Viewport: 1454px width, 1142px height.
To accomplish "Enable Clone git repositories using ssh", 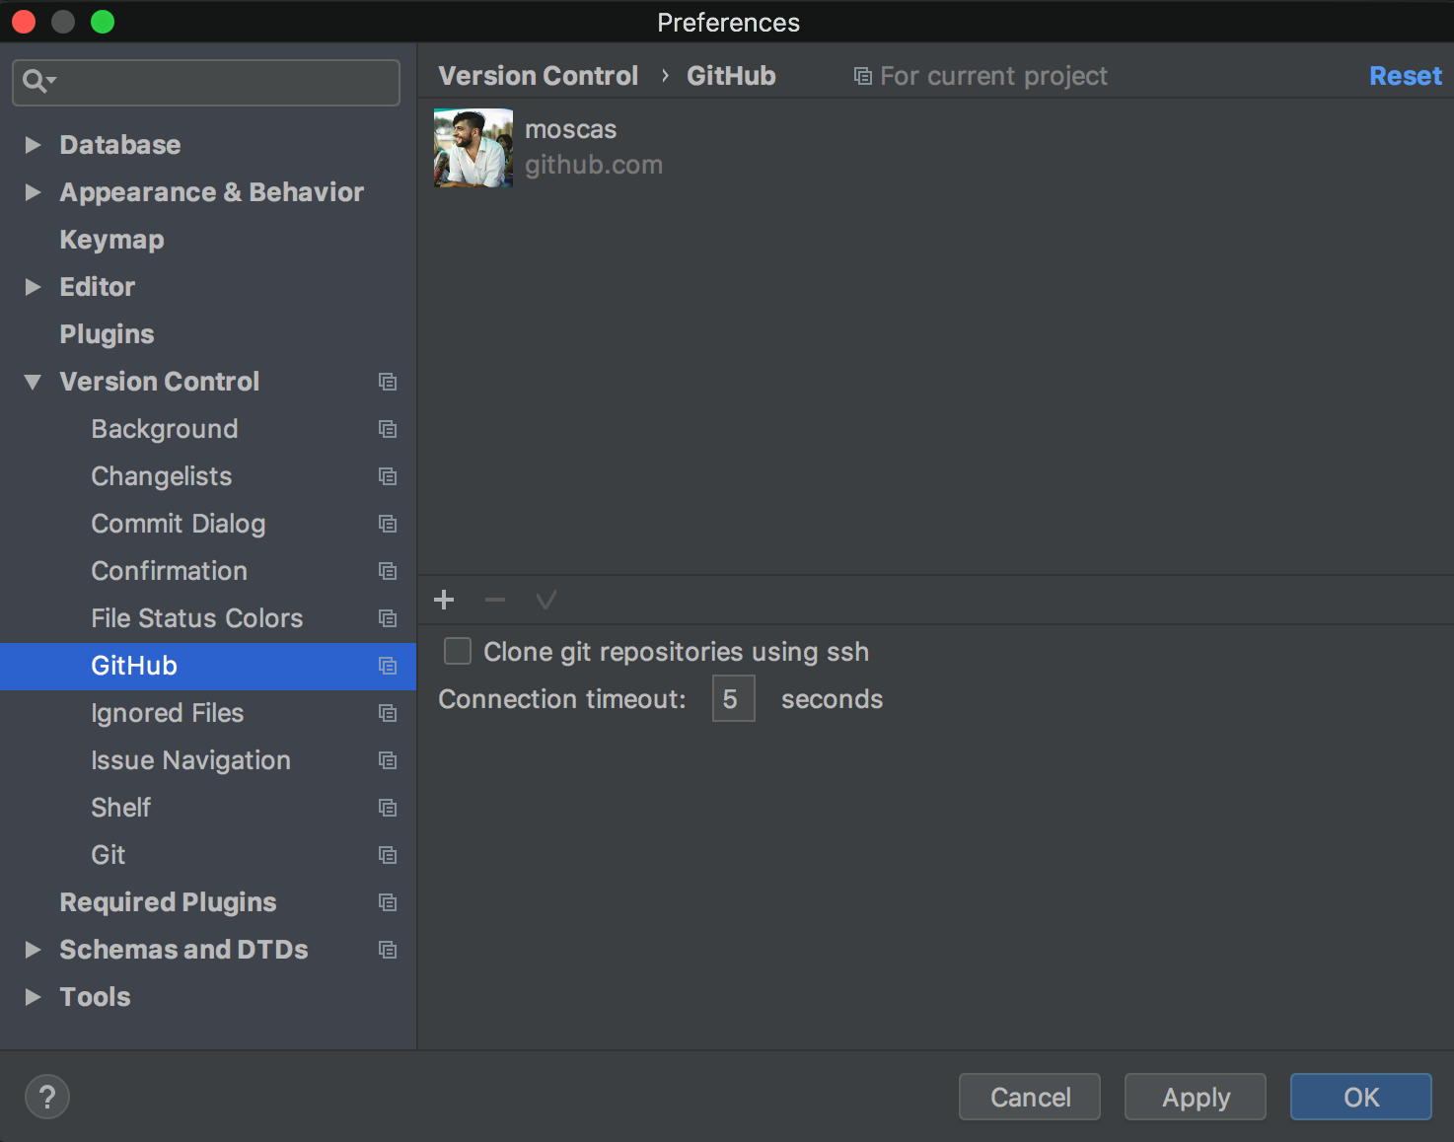I will pos(458,651).
